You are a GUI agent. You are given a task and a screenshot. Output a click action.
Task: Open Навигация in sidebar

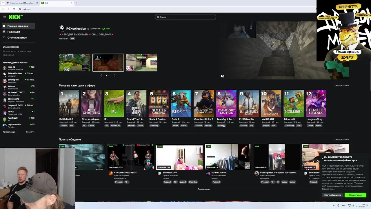[19, 32]
